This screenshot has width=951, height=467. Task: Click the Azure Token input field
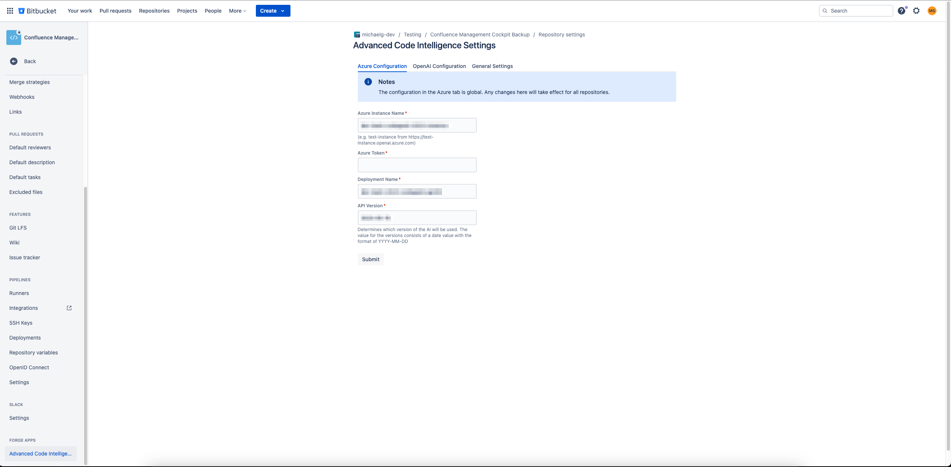417,165
